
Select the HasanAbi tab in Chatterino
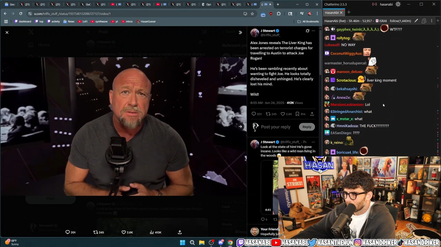332,12
